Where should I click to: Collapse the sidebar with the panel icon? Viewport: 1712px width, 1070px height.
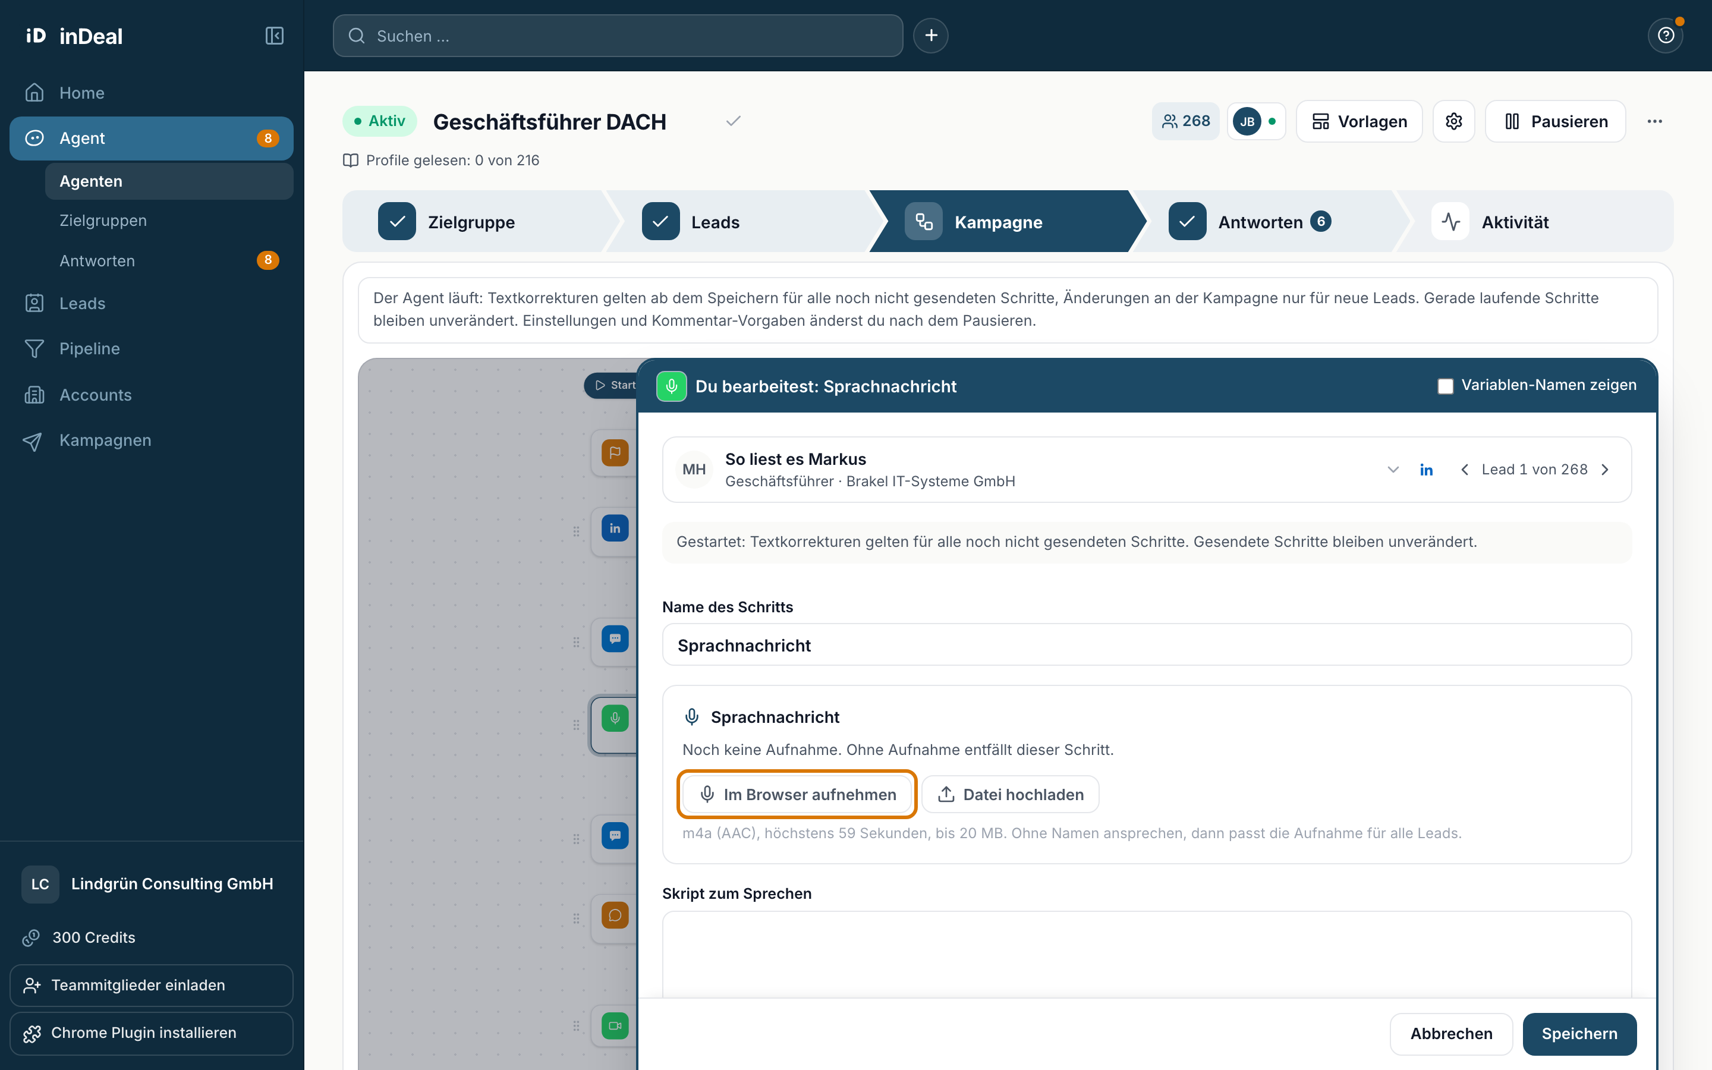[x=275, y=36]
